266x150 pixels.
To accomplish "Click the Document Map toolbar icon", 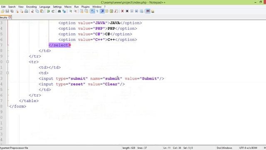I will click(x=111, y=11).
